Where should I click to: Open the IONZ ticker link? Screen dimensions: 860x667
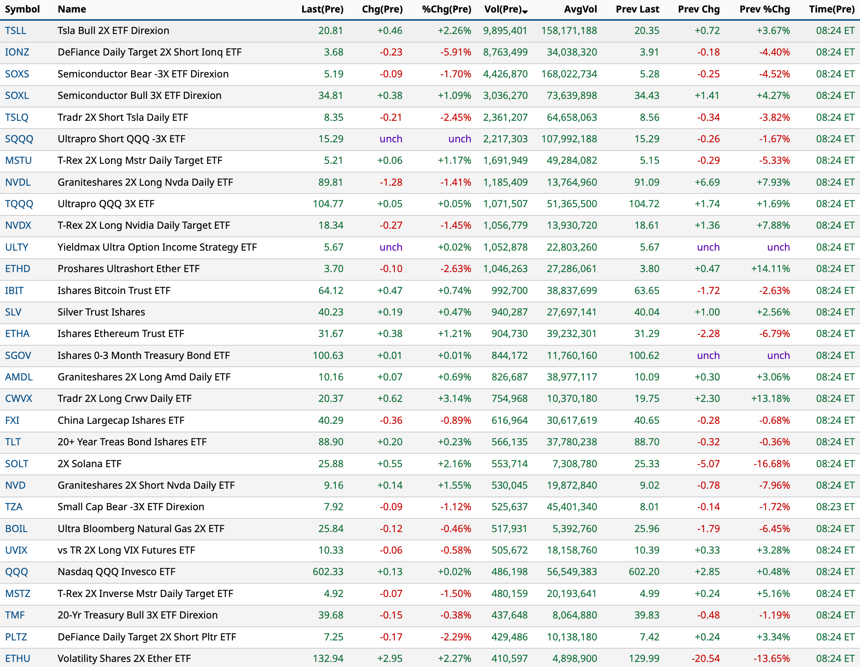pyautogui.click(x=17, y=52)
